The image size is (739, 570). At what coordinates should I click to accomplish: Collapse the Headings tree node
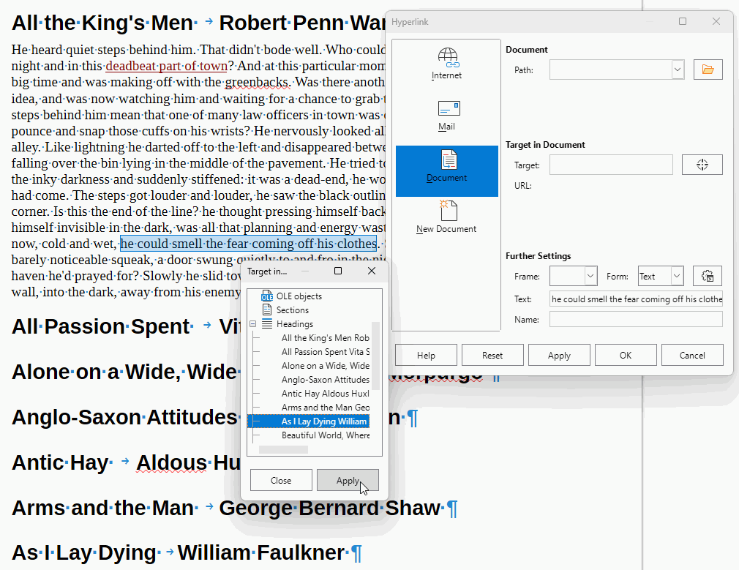[x=253, y=324]
